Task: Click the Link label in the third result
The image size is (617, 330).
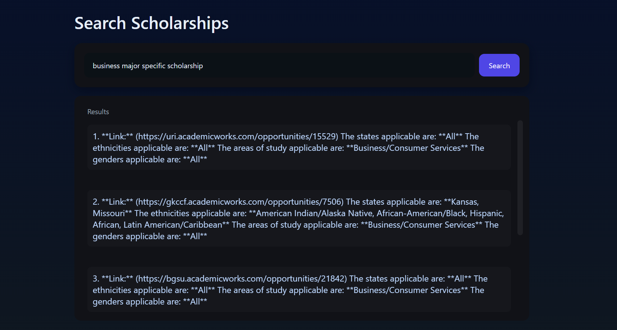Action: point(117,279)
